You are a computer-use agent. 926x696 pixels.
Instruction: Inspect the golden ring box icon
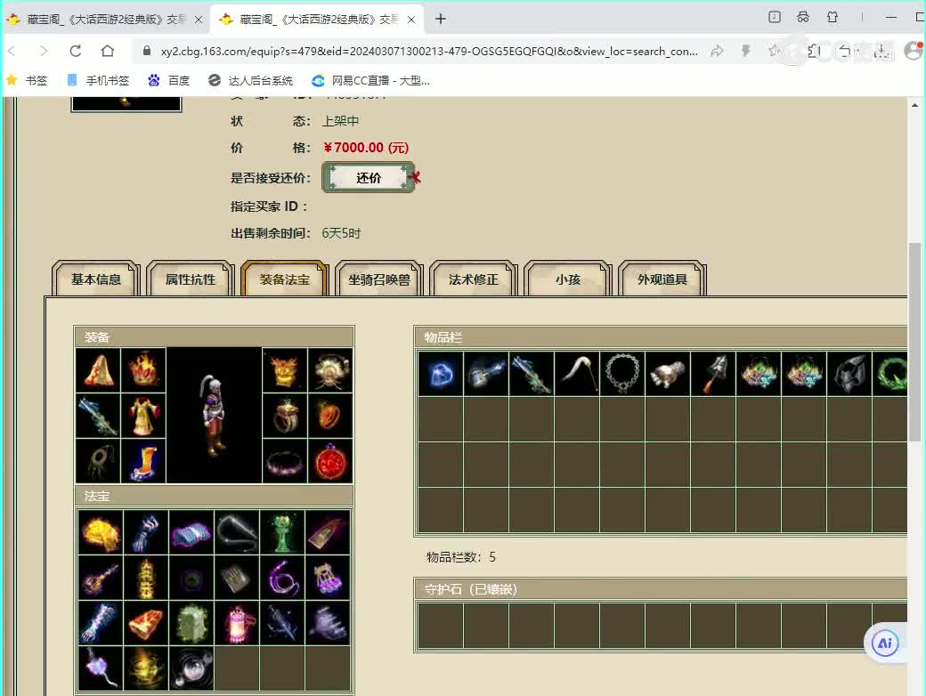(x=285, y=416)
